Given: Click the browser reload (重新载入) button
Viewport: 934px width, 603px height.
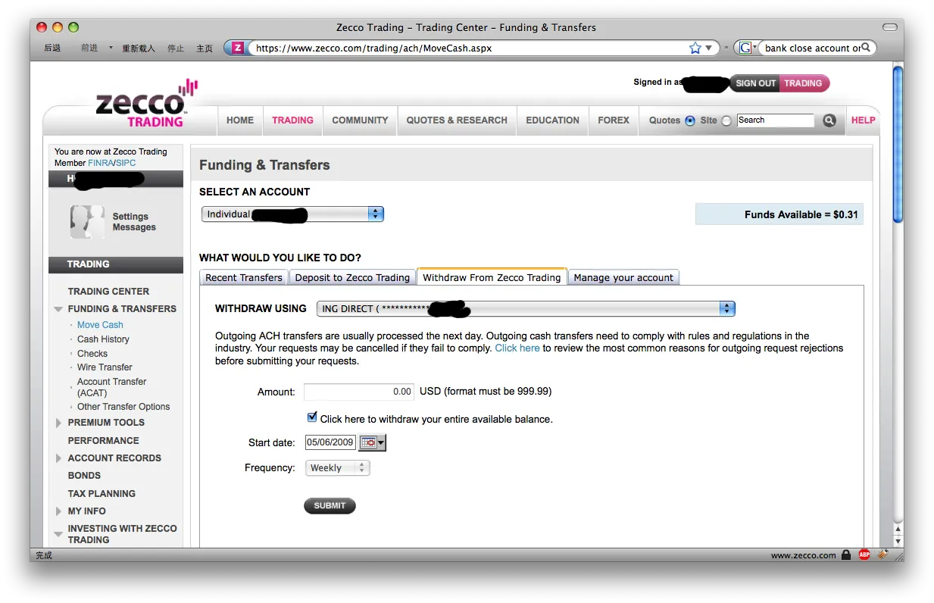Looking at the screenshot, I should (x=139, y=48).
